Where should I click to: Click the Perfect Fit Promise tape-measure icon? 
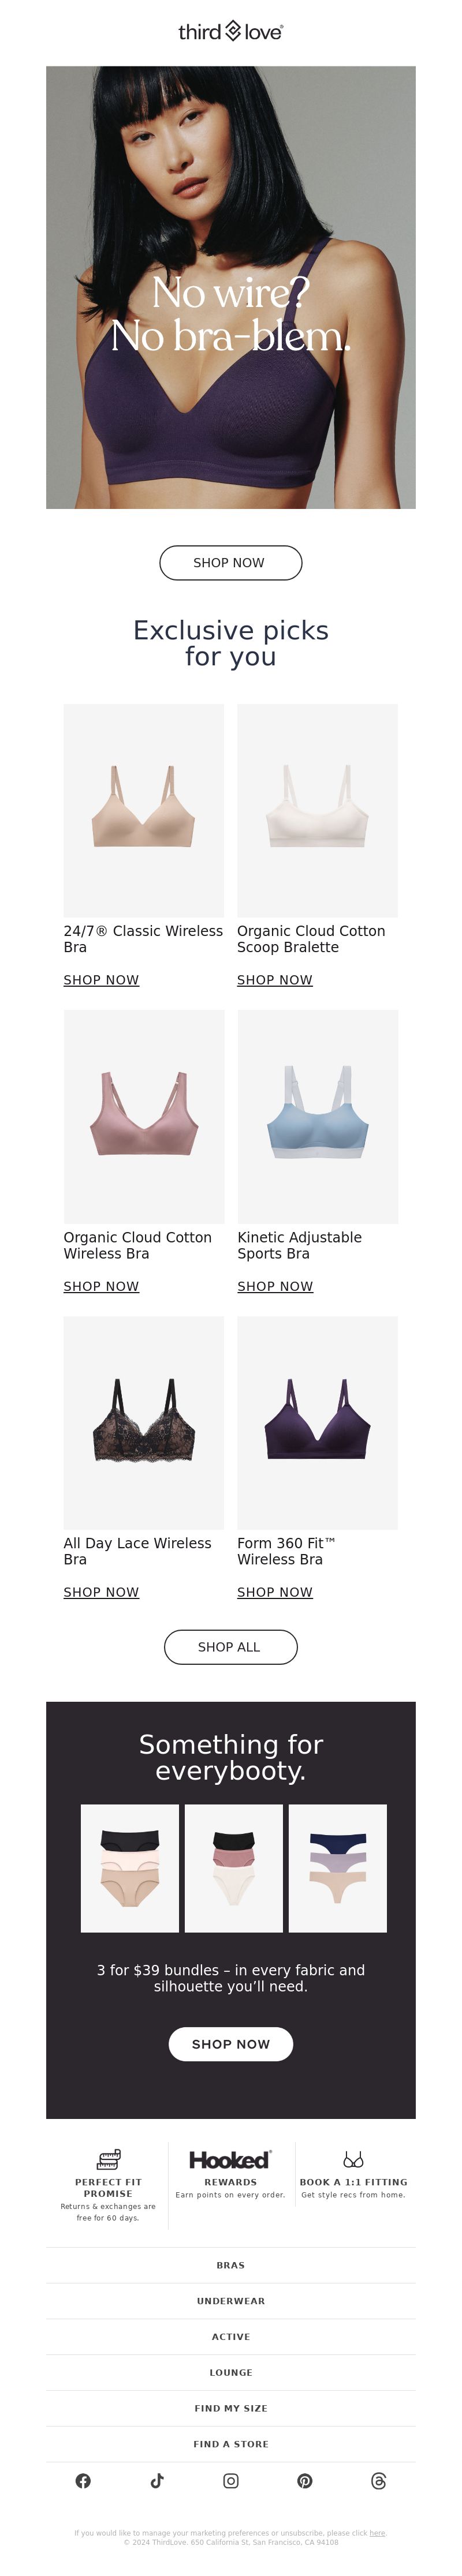click(x=108, y=2159)
